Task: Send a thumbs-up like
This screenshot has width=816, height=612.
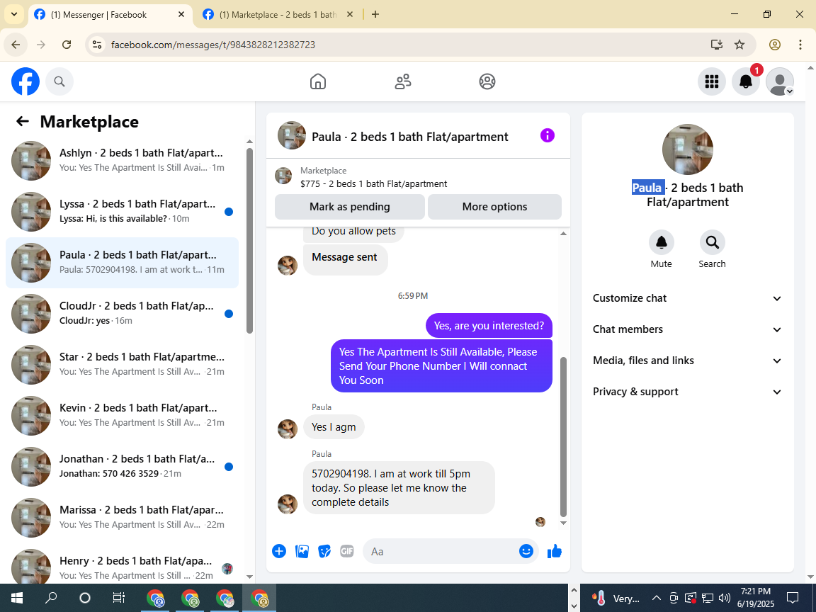Action: pyautogui.click(x=555, y=551)
